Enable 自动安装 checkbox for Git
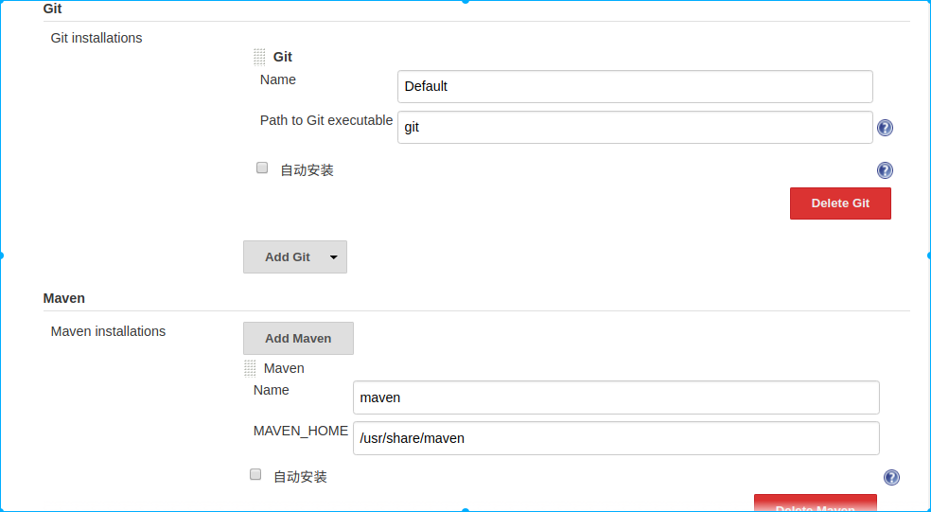This screenshot has height=512, width=931. (262, 168)
